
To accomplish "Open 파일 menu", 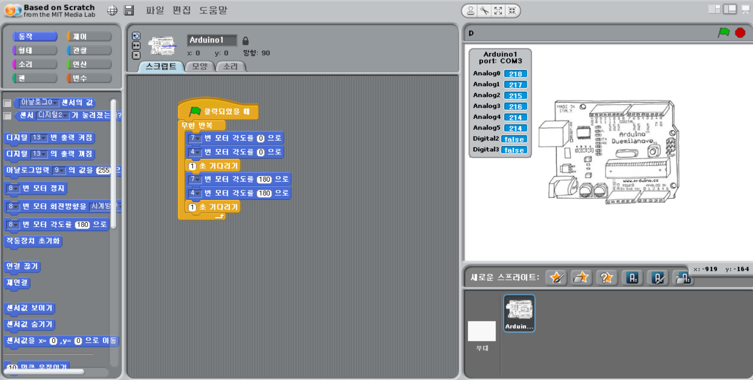I will (x=155, y=10).
